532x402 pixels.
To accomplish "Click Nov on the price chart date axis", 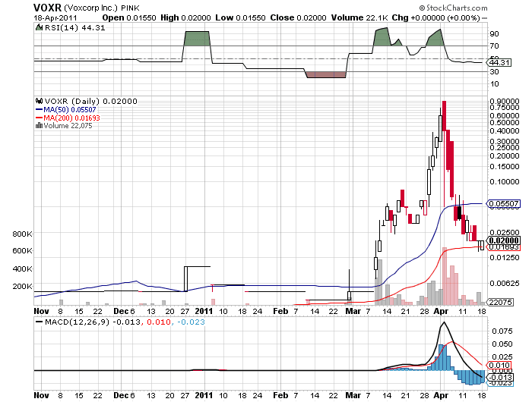I will pos(41,311).
